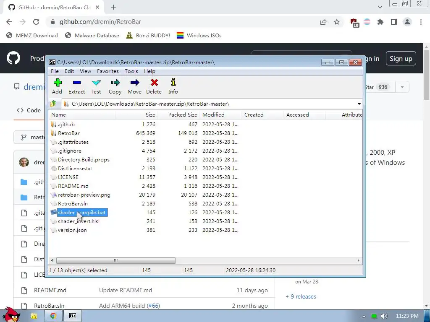Viewport: 430px width, 322px height.
Task: Click the red Delete icon
Action: pos(154,83)
